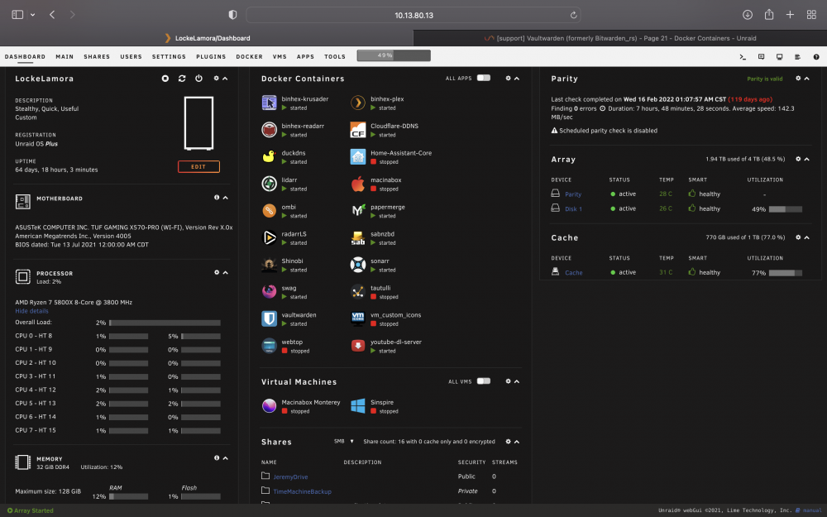This screenshot has height=517, width=827.
Task: Open the Disk 1 device link
Action: pyautogui.click(x=573, y=209)
